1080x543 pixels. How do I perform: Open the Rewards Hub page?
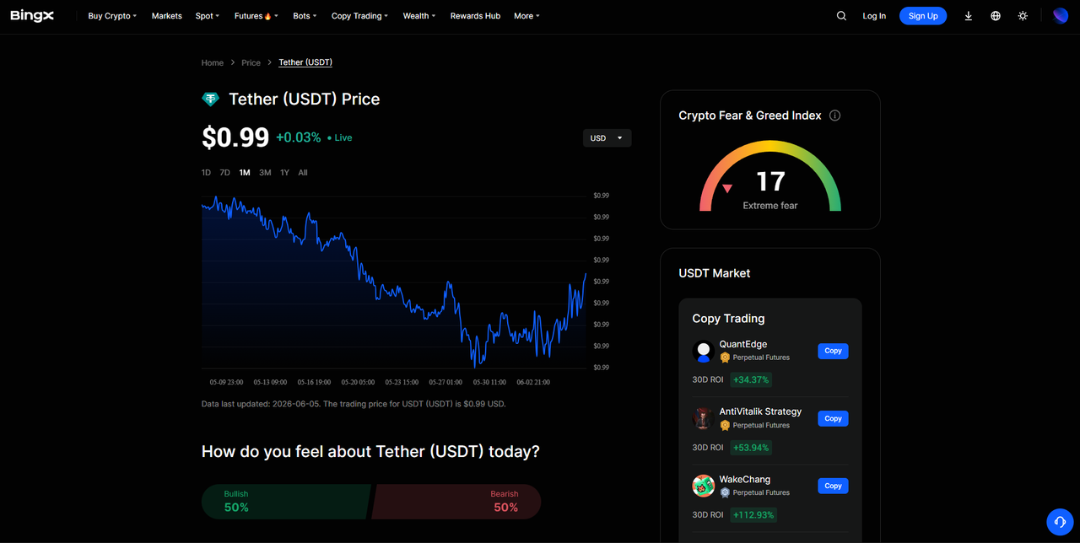475,16
